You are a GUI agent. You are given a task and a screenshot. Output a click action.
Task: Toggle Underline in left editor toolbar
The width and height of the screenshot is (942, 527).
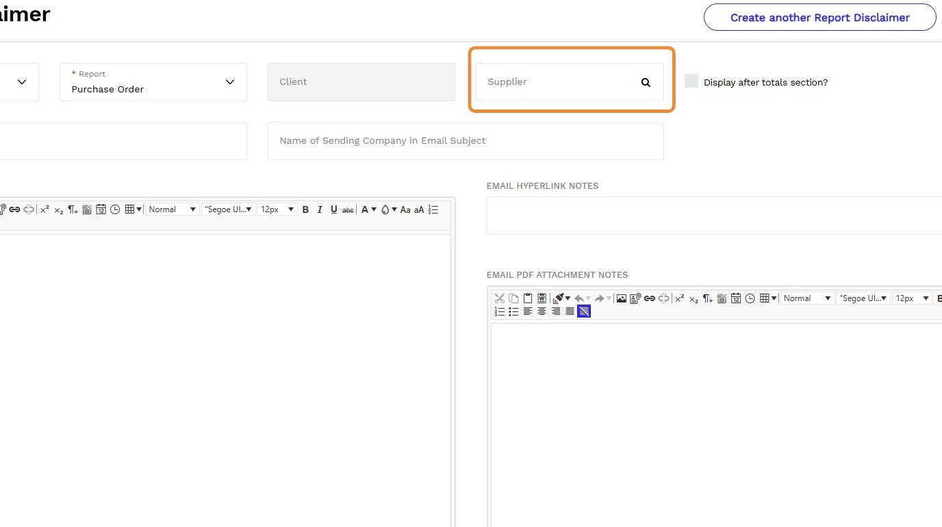334,209
